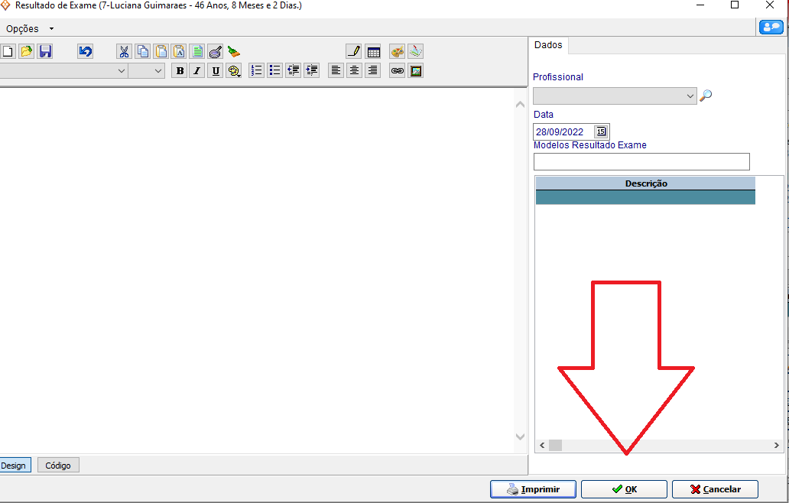Viewport: 789px width, 503px height.
Task: Search professional with magnifier icon
Action: [x=706, y=96]
